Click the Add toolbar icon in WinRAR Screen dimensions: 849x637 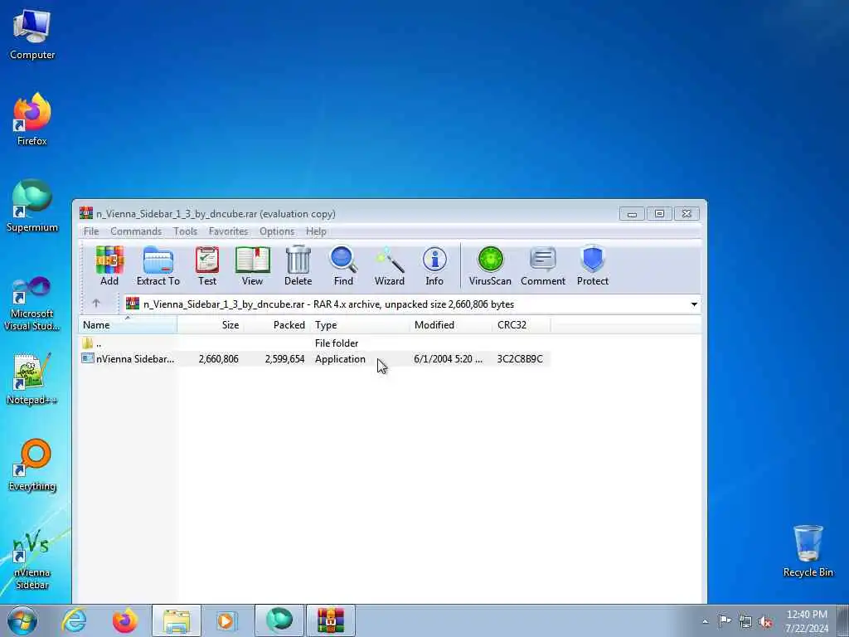point(109,265)
